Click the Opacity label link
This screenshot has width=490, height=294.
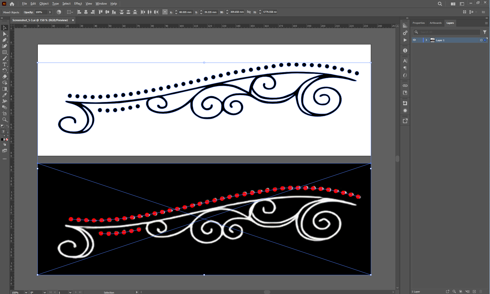pos(28,12)
